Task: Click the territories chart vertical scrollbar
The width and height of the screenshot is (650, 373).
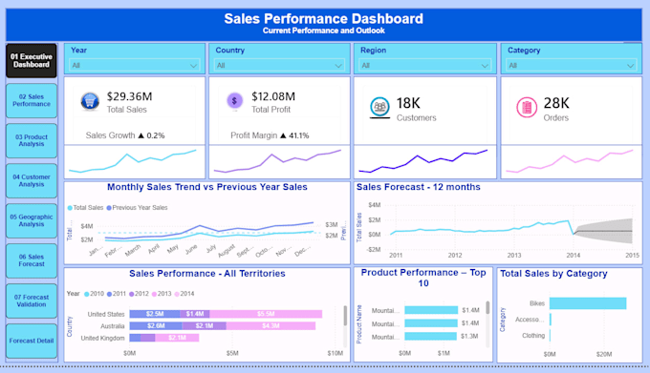Action: click(345, 316)
